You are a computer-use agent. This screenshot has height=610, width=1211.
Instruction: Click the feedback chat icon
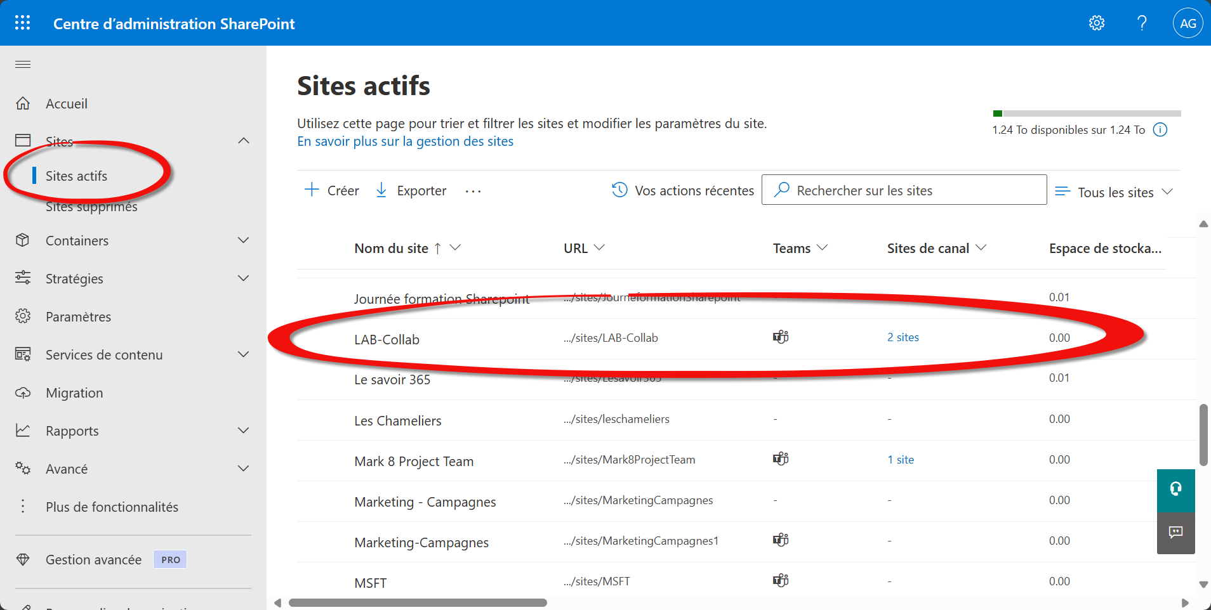click(x=1175, y=533)
